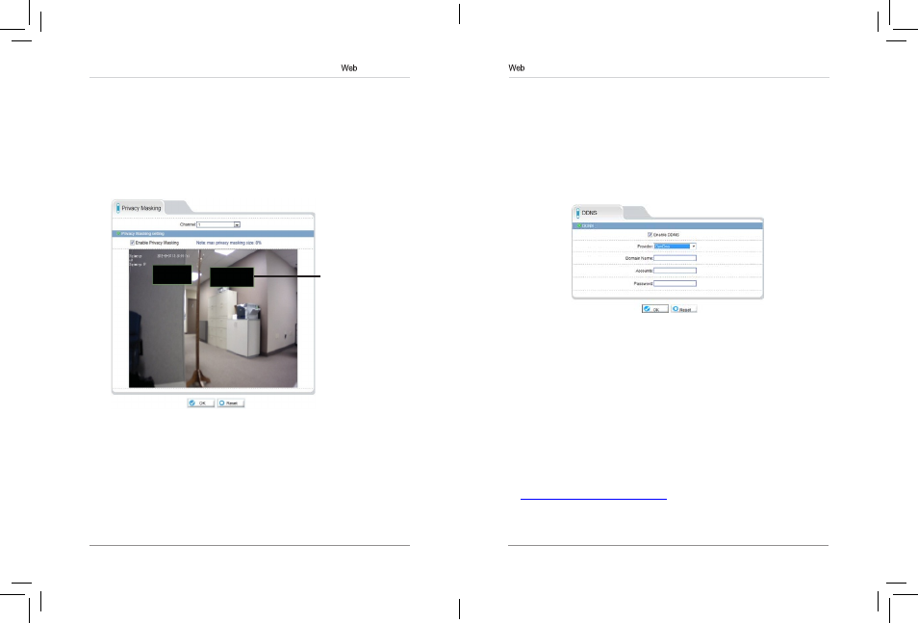
Task: Click the Privacy Masking setting header
Action: click(213, 234)
